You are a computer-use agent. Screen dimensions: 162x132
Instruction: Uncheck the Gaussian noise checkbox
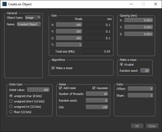click(x=94, y=88)
